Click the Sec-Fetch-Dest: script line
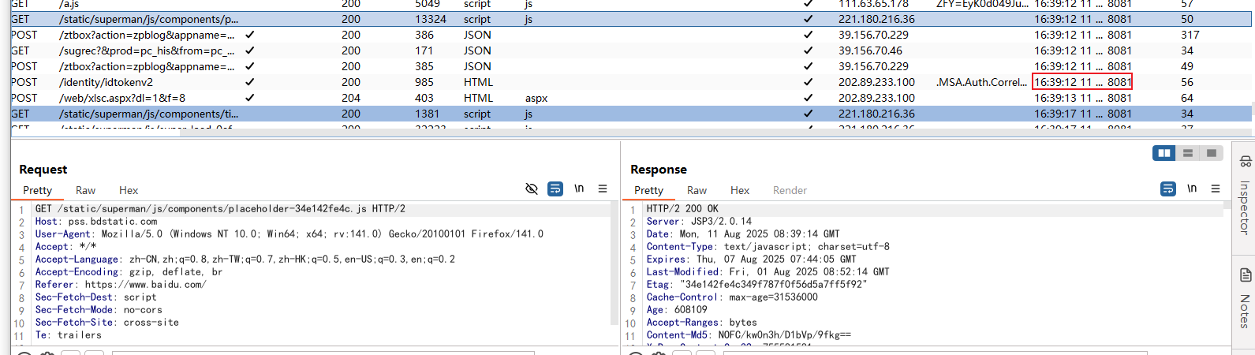 [x=95, y=297]
